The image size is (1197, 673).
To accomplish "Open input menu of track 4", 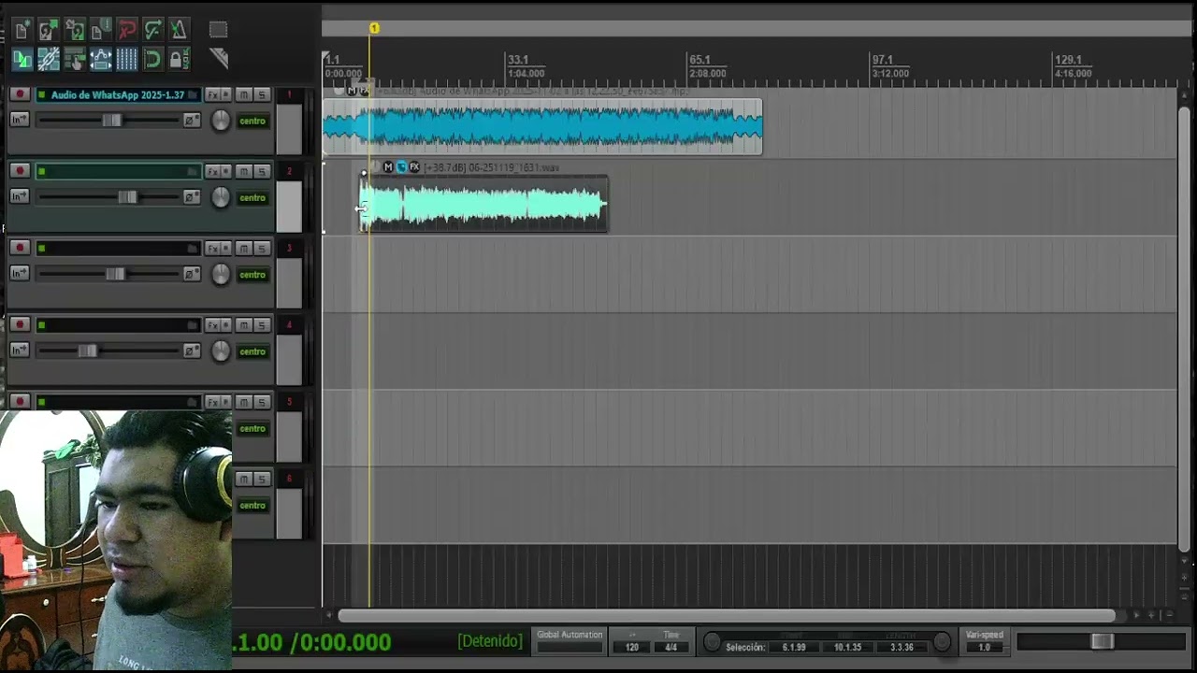I will point(20,350).
